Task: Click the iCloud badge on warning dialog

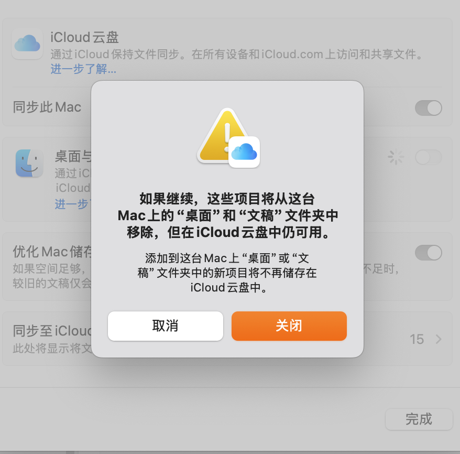Action: (x=244, y=152)
